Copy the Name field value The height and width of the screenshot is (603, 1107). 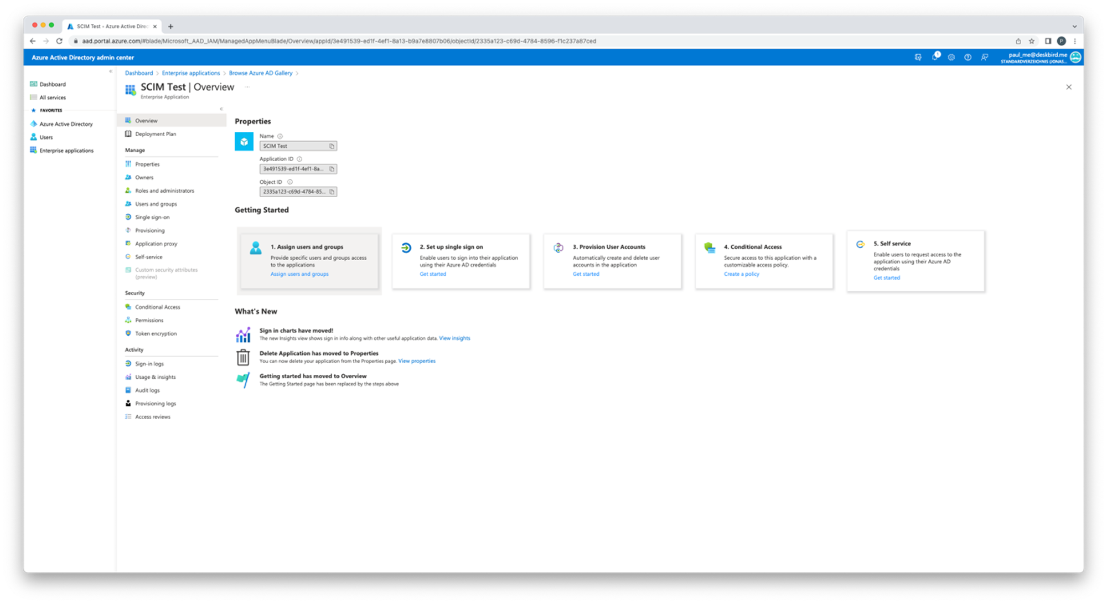[332, 146]
